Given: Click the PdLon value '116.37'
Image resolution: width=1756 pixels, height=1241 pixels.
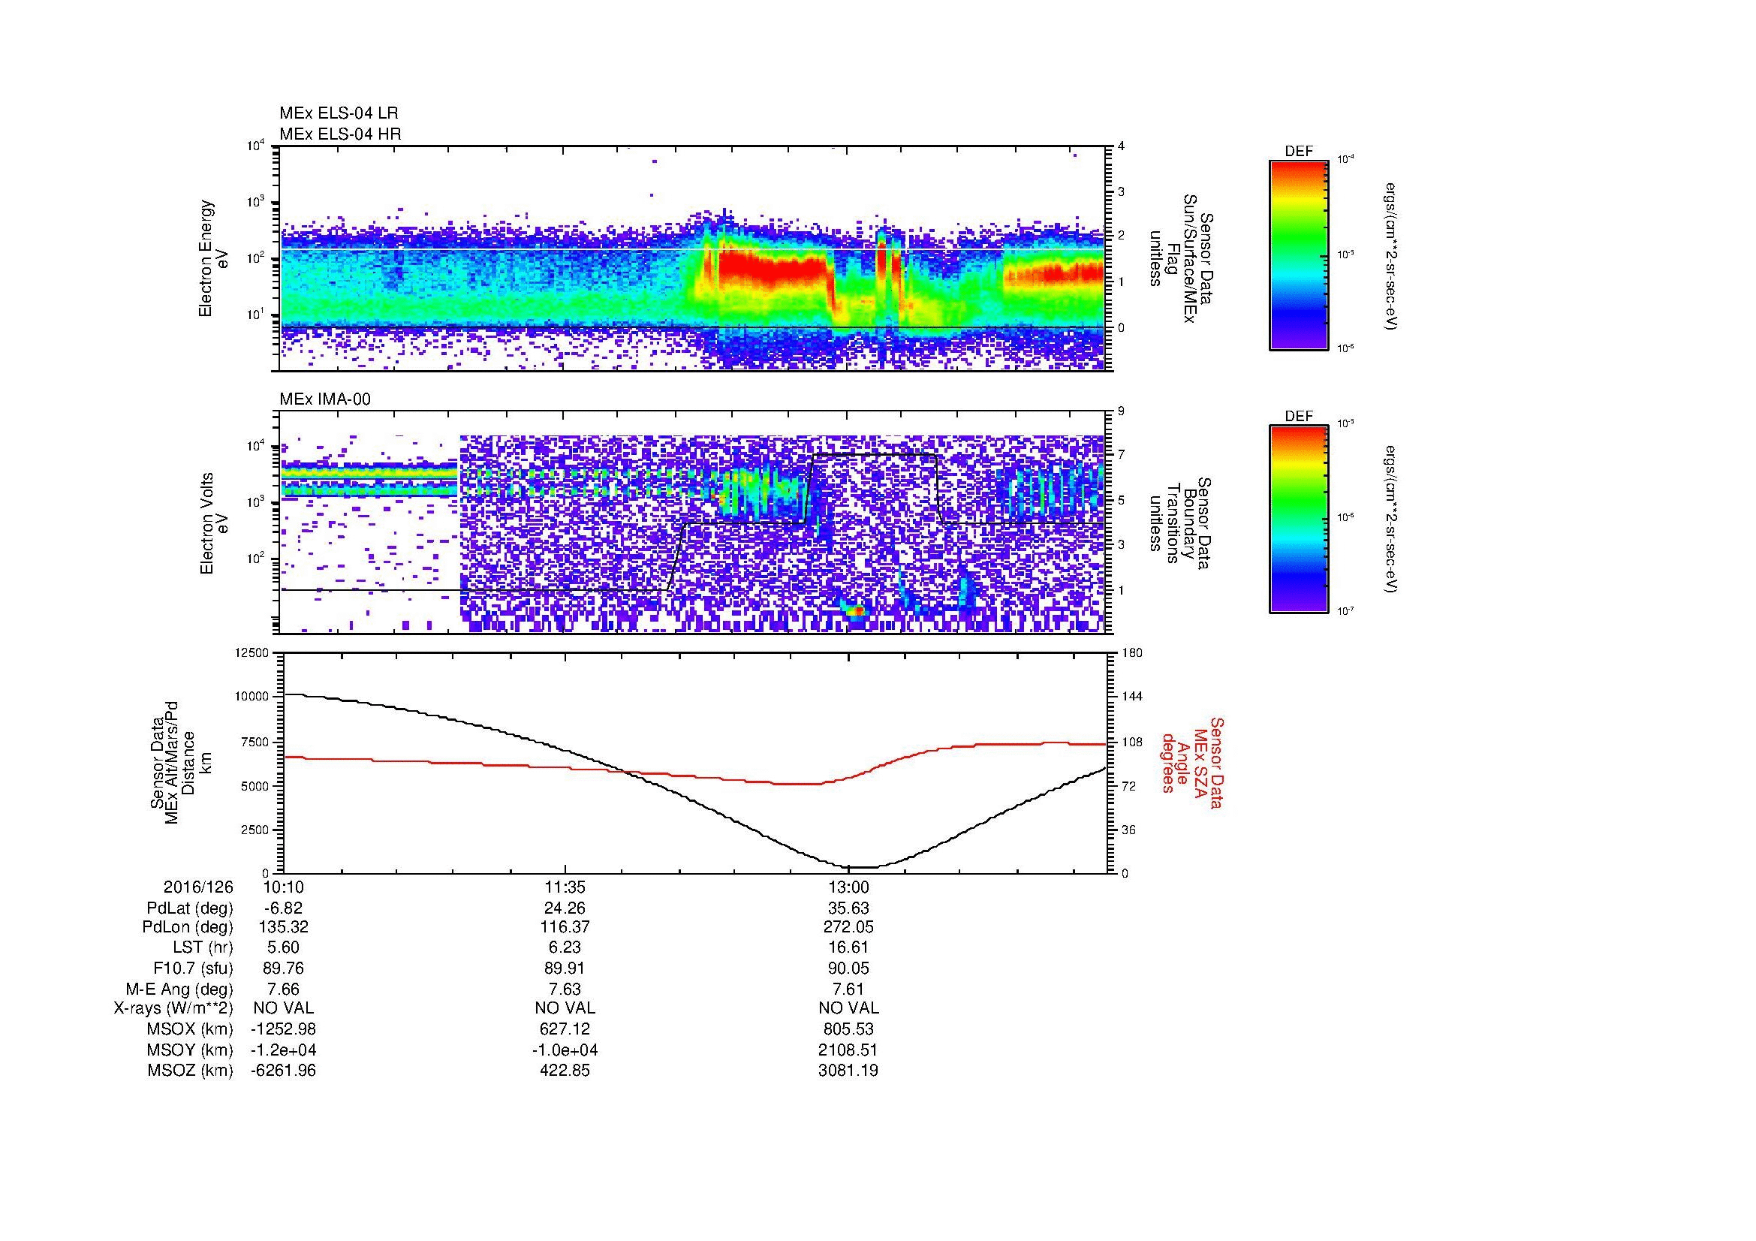Looking at the screenshot, I should [565, 927].
